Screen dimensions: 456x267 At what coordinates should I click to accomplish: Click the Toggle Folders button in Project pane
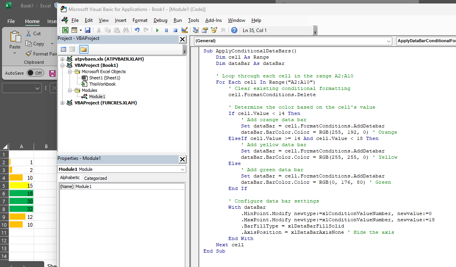83,49
